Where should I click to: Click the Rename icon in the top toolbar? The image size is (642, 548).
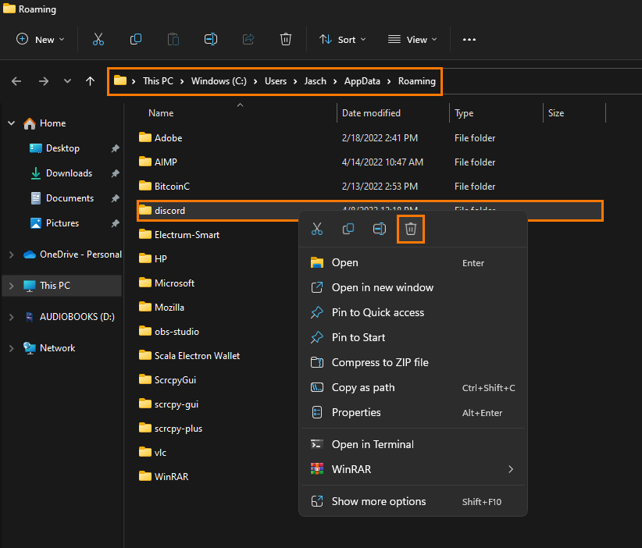coord(211,39)
